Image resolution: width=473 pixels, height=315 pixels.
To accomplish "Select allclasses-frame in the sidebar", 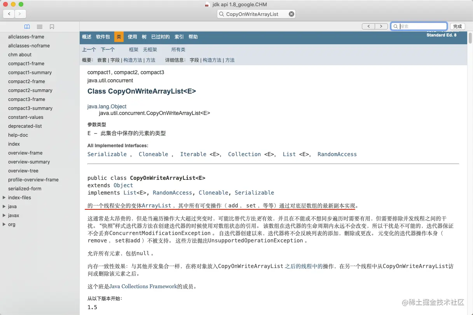I will pos(26,37).
